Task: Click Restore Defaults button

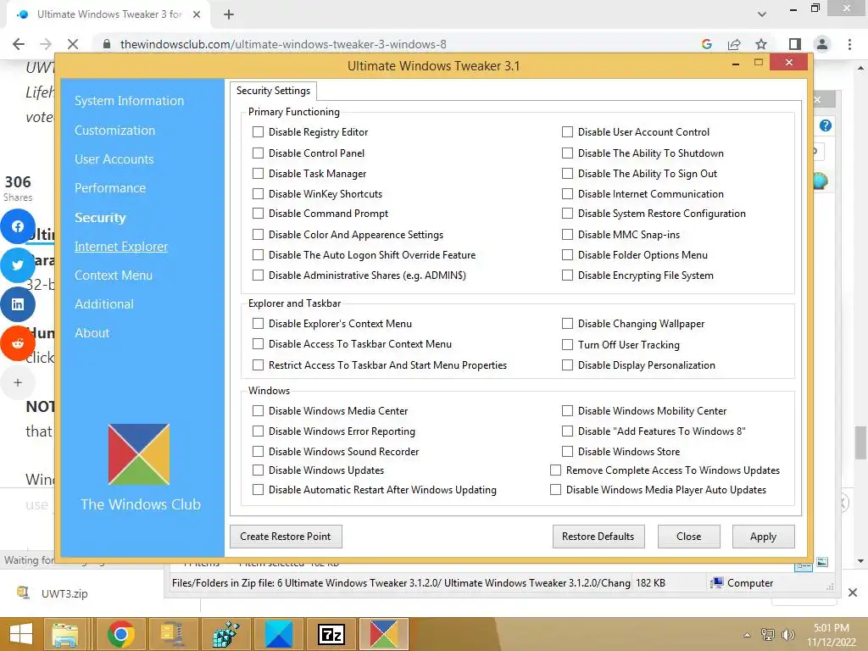Action: pos(598,537)
